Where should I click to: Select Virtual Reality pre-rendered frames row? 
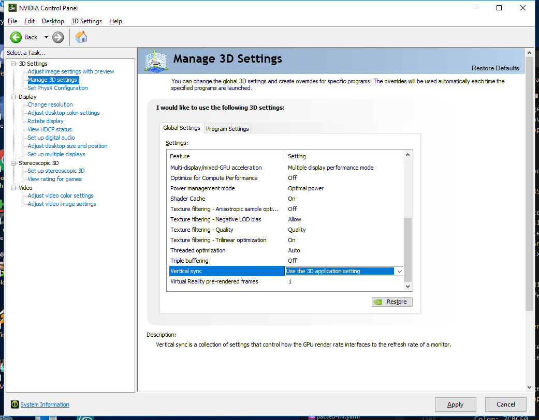tap(286, 281)
